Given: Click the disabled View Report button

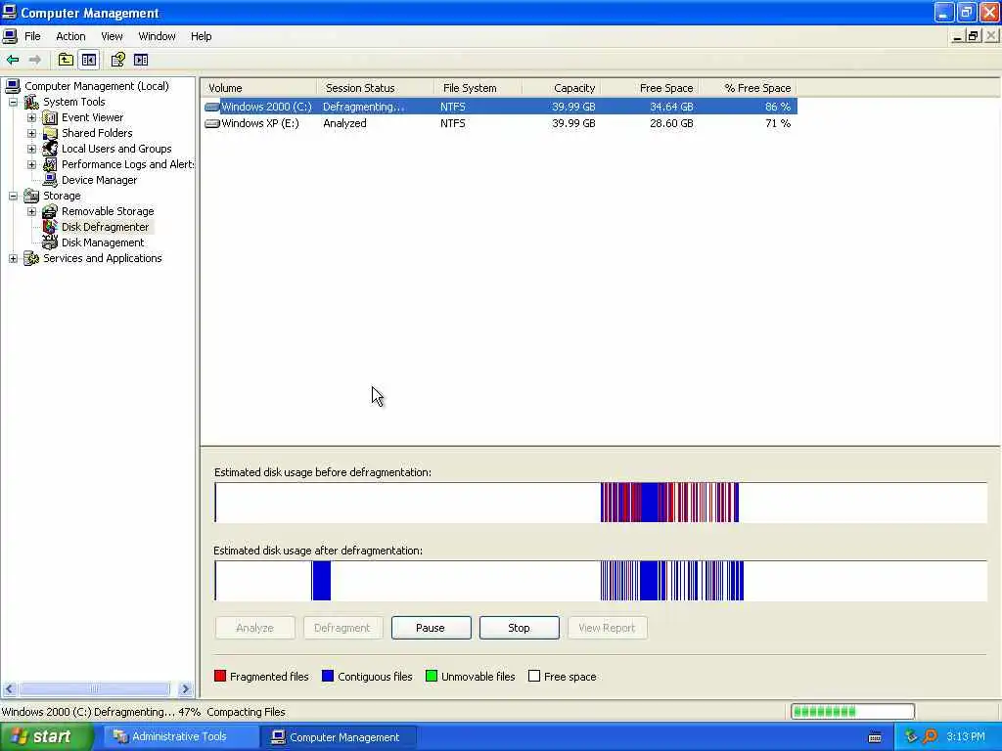Looking at the screenshot, I should point(607,628).
